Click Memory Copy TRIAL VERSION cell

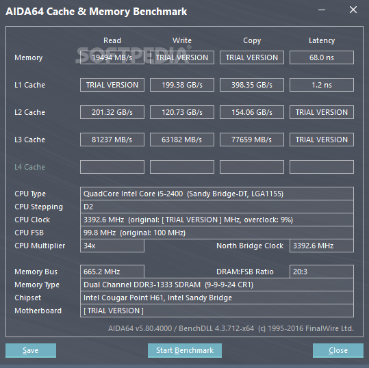tap(252, 57)
